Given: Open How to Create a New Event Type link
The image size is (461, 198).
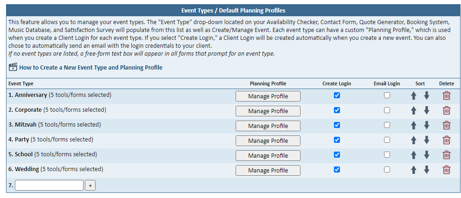Looking at the screenshot, I should click(x=90, y=68).
